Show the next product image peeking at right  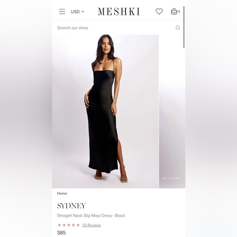(x=172, y=111)
